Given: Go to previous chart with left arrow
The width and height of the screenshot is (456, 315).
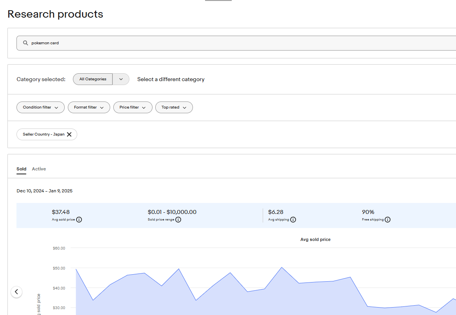Looking at the screenshot, I should (x=16, y=292).
